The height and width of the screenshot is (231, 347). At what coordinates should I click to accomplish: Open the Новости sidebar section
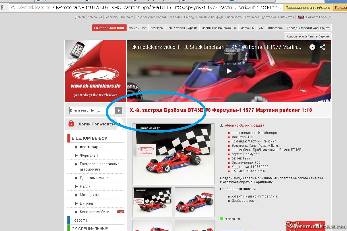pos(79,220)
